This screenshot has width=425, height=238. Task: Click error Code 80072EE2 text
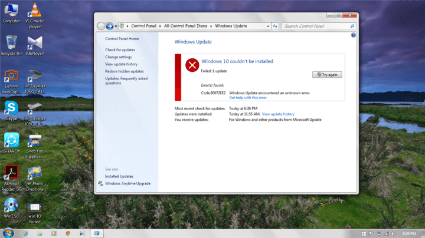coord(213,92)
